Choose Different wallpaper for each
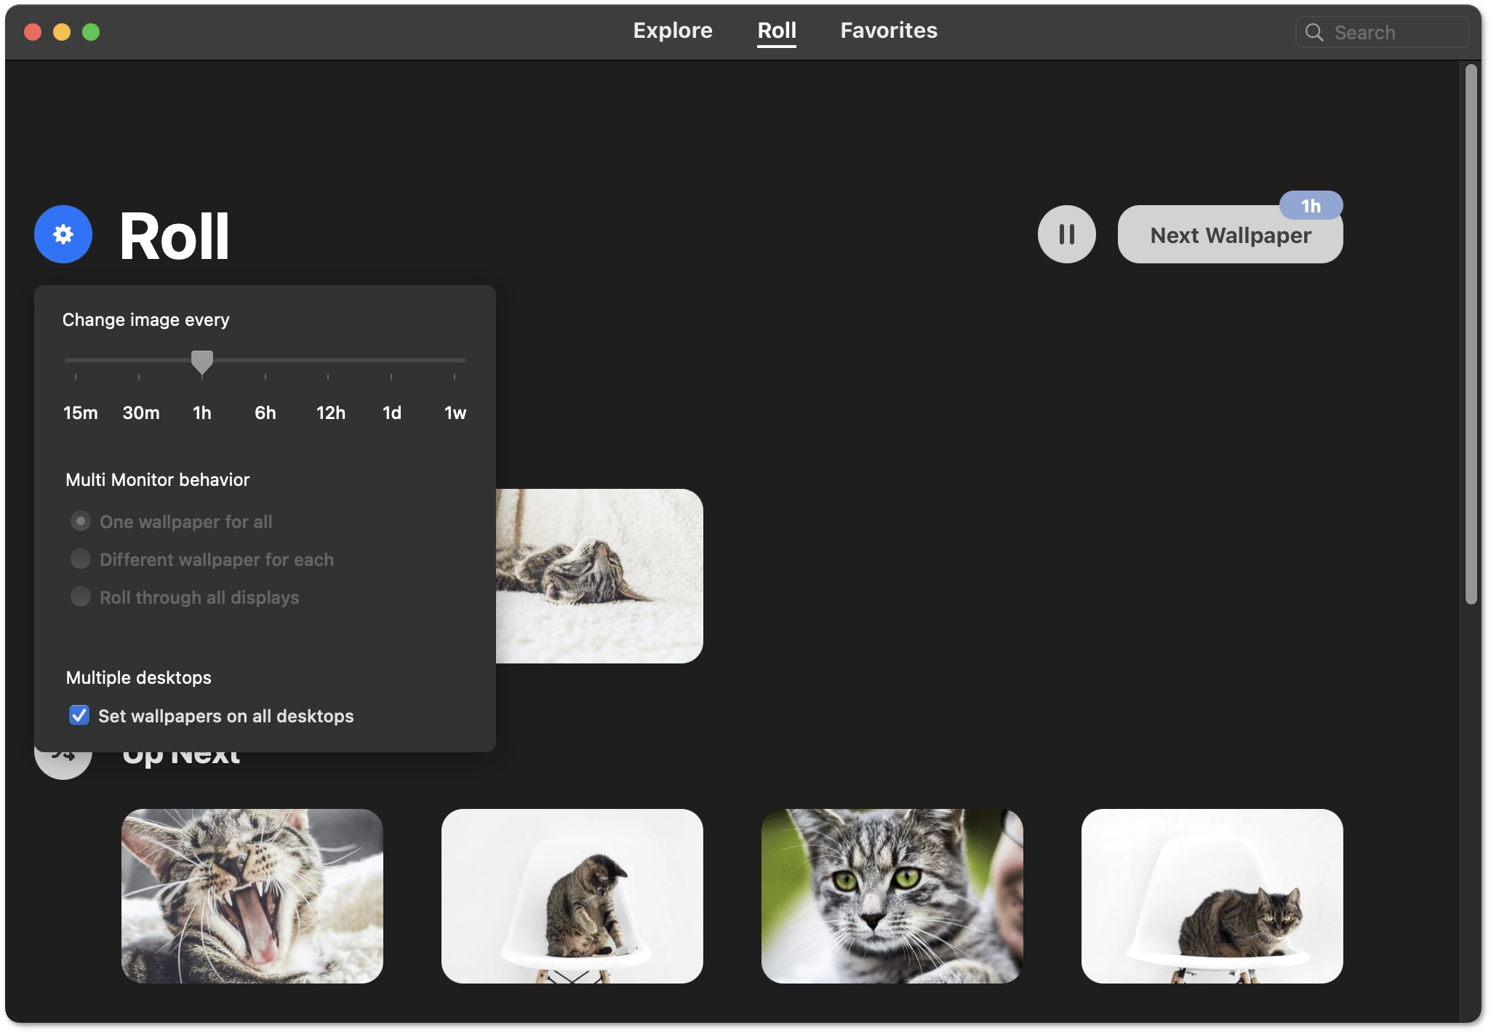The height and width of the screenshot is (1033, 1491). point(81,559)
